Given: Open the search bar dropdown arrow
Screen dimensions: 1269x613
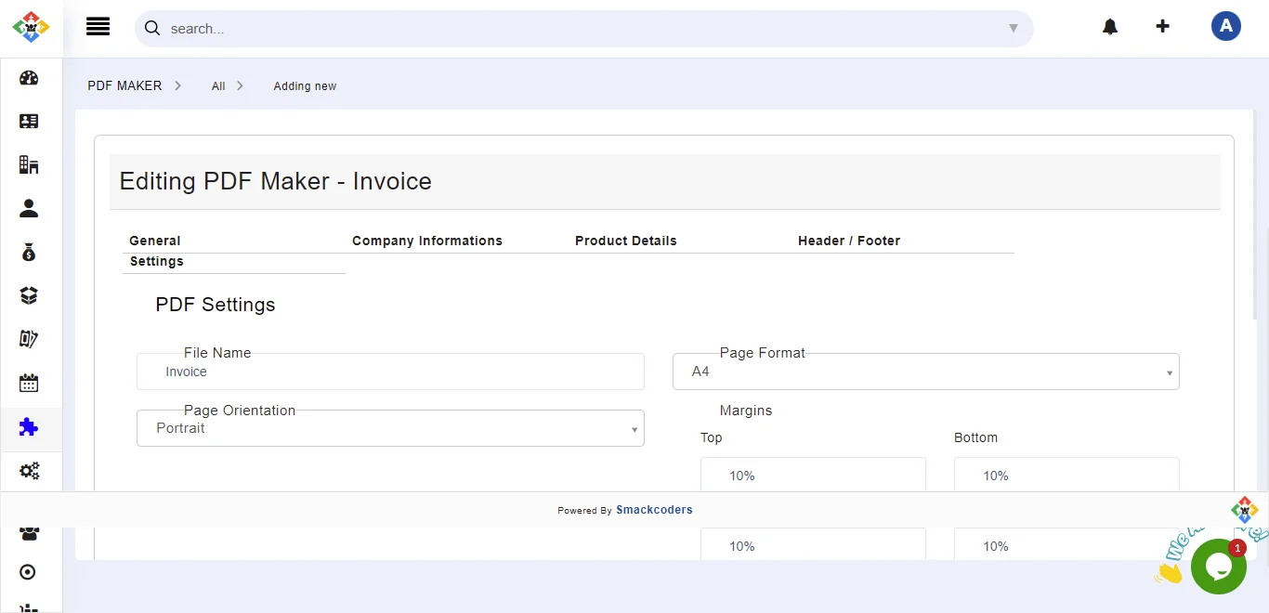Looking at the screenshot, I should 1014,29.
